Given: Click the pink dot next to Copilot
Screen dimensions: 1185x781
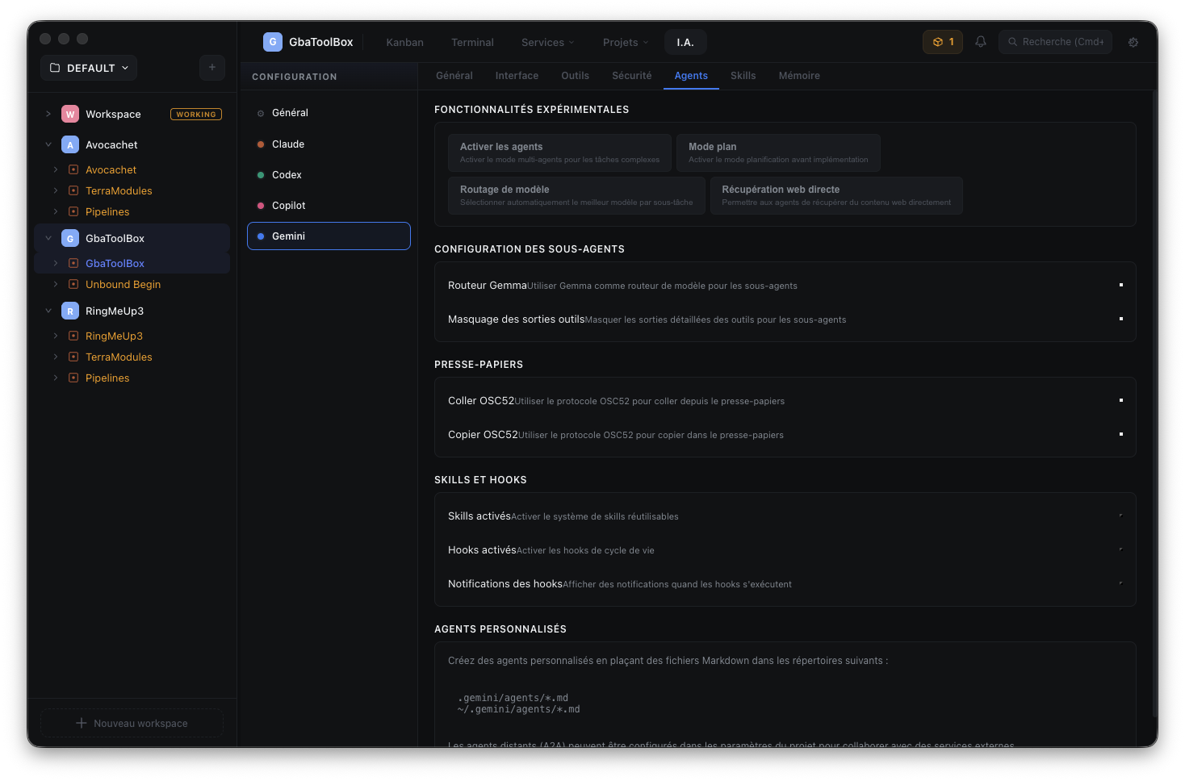Looking at the screenshot, I should [261, 206].
